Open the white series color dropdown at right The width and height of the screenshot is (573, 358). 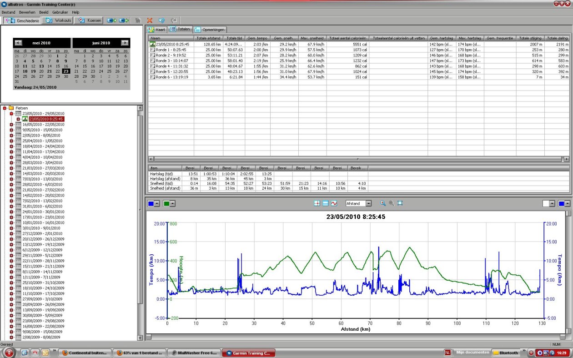pos(552,204)
